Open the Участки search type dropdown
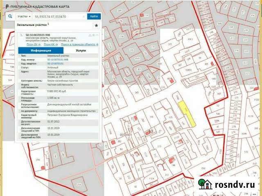The width and height of the screenshot is (262, 196). coord(24,16)
